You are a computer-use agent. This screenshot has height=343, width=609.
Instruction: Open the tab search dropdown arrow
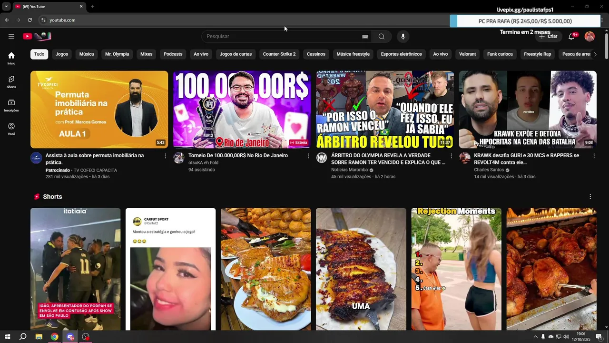6,7
